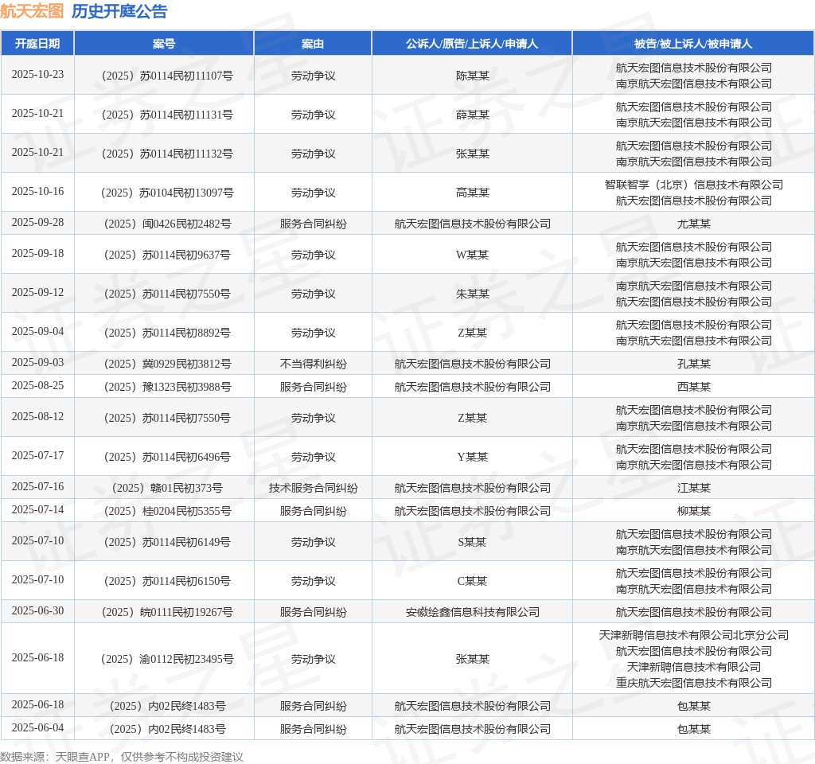Click plaintiff name Y某某
815x764 pixels.
point(473,457)
